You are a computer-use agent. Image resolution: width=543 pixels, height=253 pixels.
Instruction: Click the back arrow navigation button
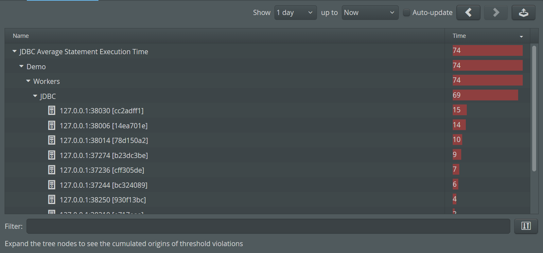pyautogui.click(x=468, y=13)
